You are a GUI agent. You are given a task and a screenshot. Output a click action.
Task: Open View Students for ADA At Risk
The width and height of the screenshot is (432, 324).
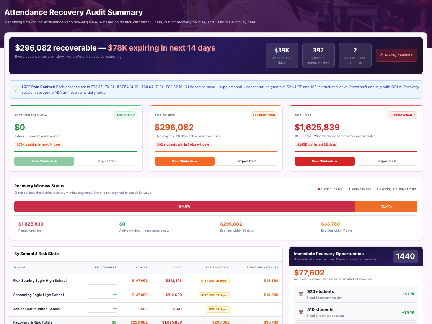point(184,161)
